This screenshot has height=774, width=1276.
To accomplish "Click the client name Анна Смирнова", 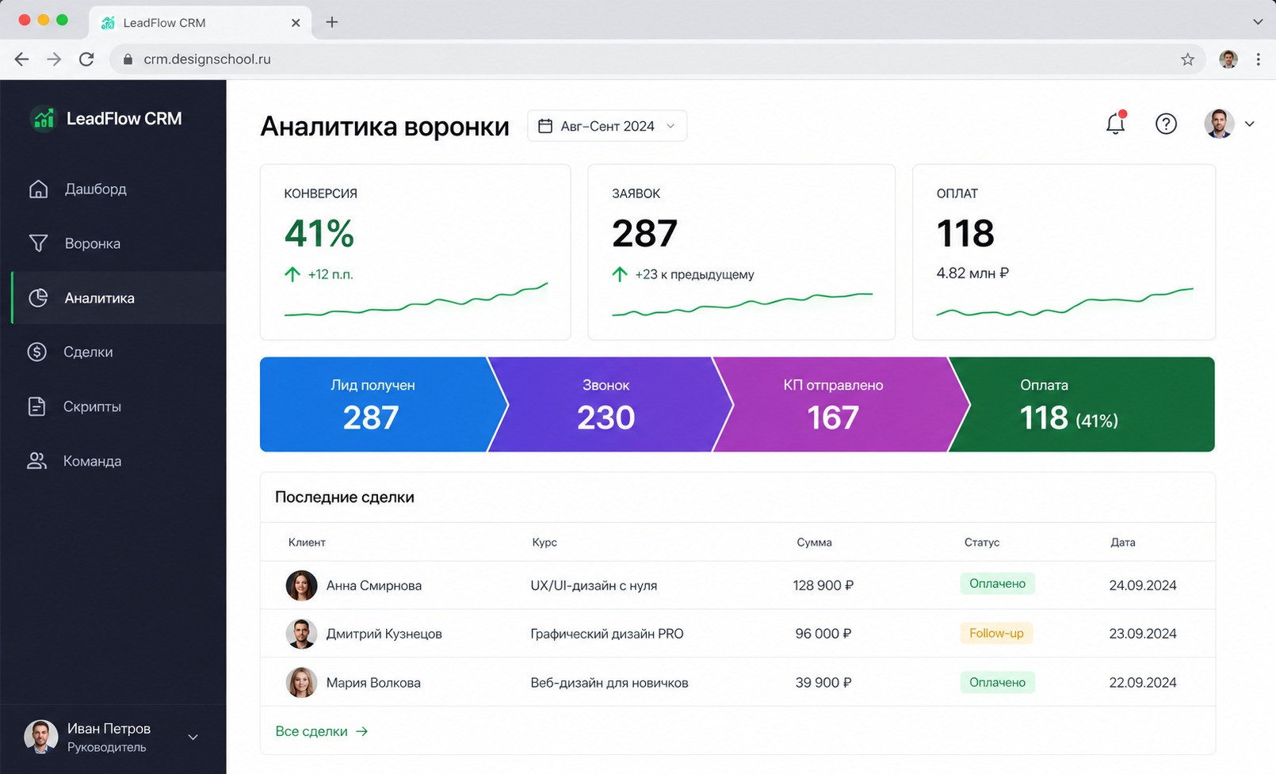I will 374,585.
